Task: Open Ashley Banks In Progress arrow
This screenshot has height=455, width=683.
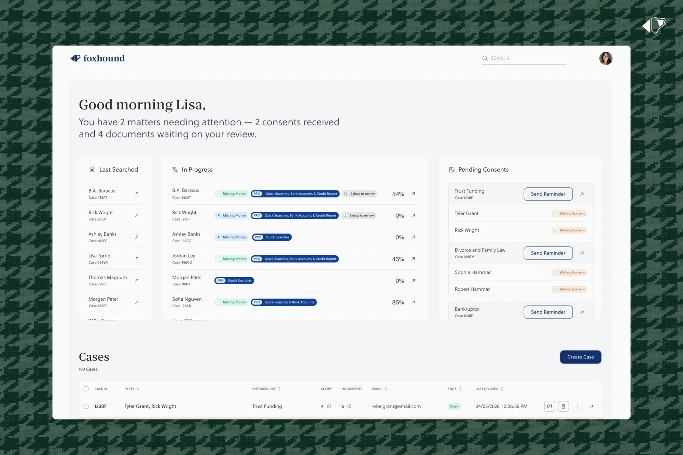Action: [413, 237]
